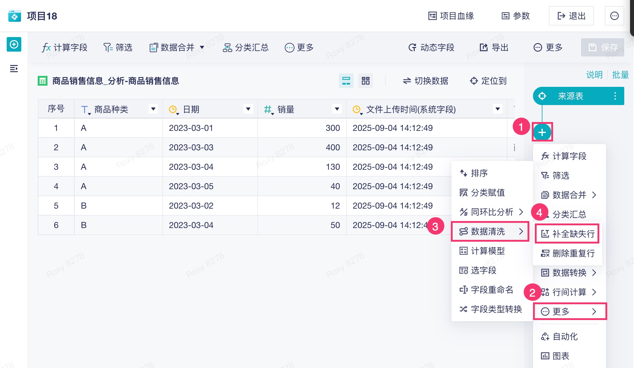Click the 2023-03-05 date cell
The height and width of the screenshot is (368, 634).
pos(191,186)
